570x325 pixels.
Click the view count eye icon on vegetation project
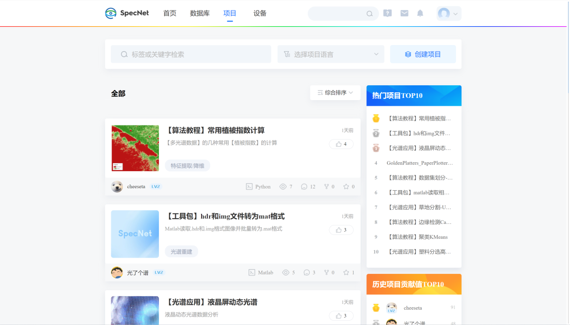284,186
